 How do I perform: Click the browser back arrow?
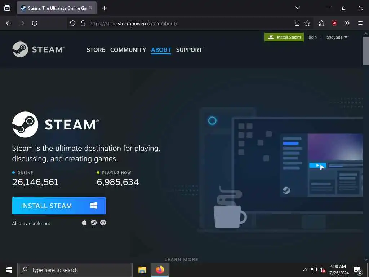click(9, 23)
